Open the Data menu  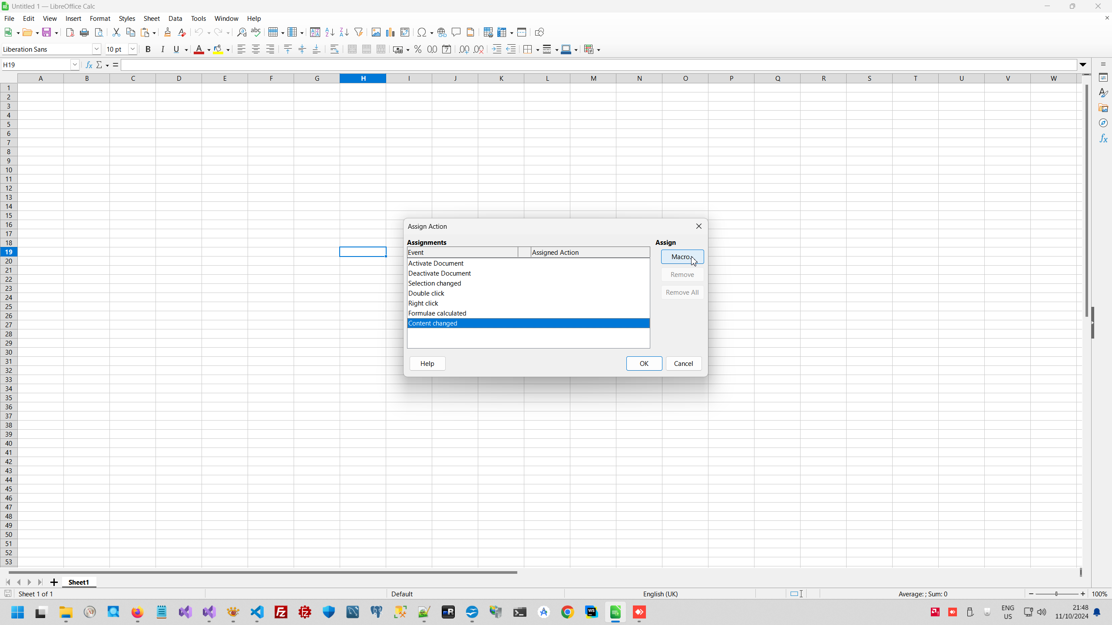175,19
